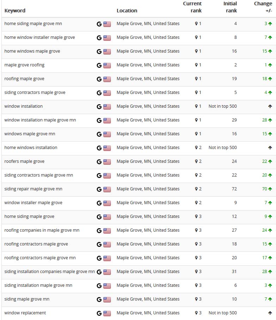Click US flag icon for maple grove roofing
276x320 pixels.
click(x=107, y=65)
